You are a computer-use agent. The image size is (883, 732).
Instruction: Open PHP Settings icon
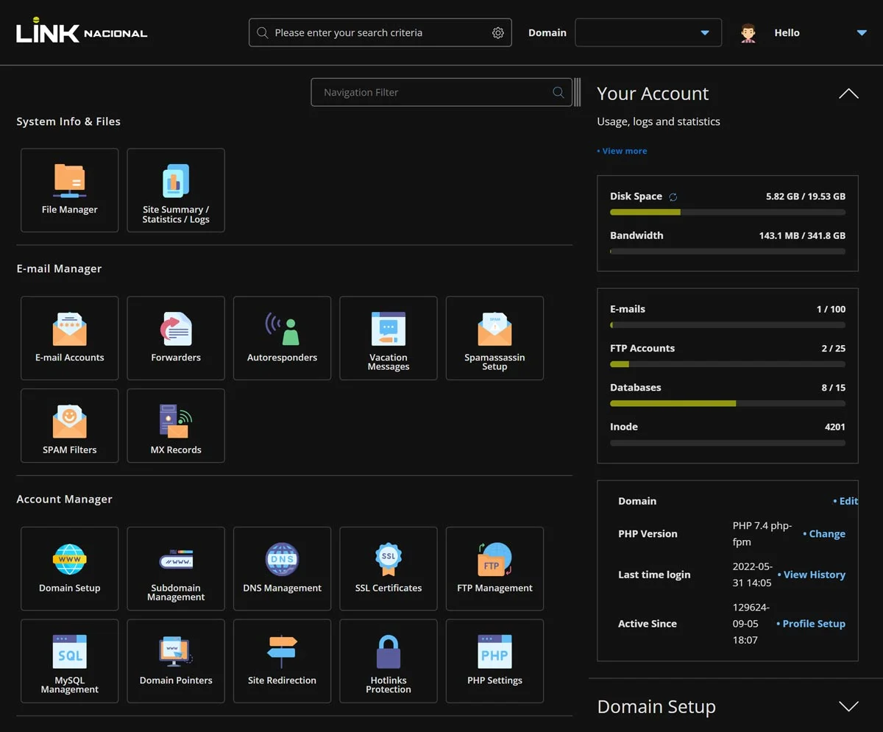pos(494,661)
